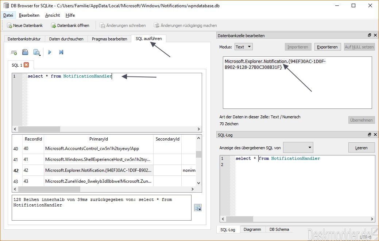
Task: Select the Microsoft.Windows.ShellExperienceHost cell
Action: pyautogui.click(x=98, y=159)
